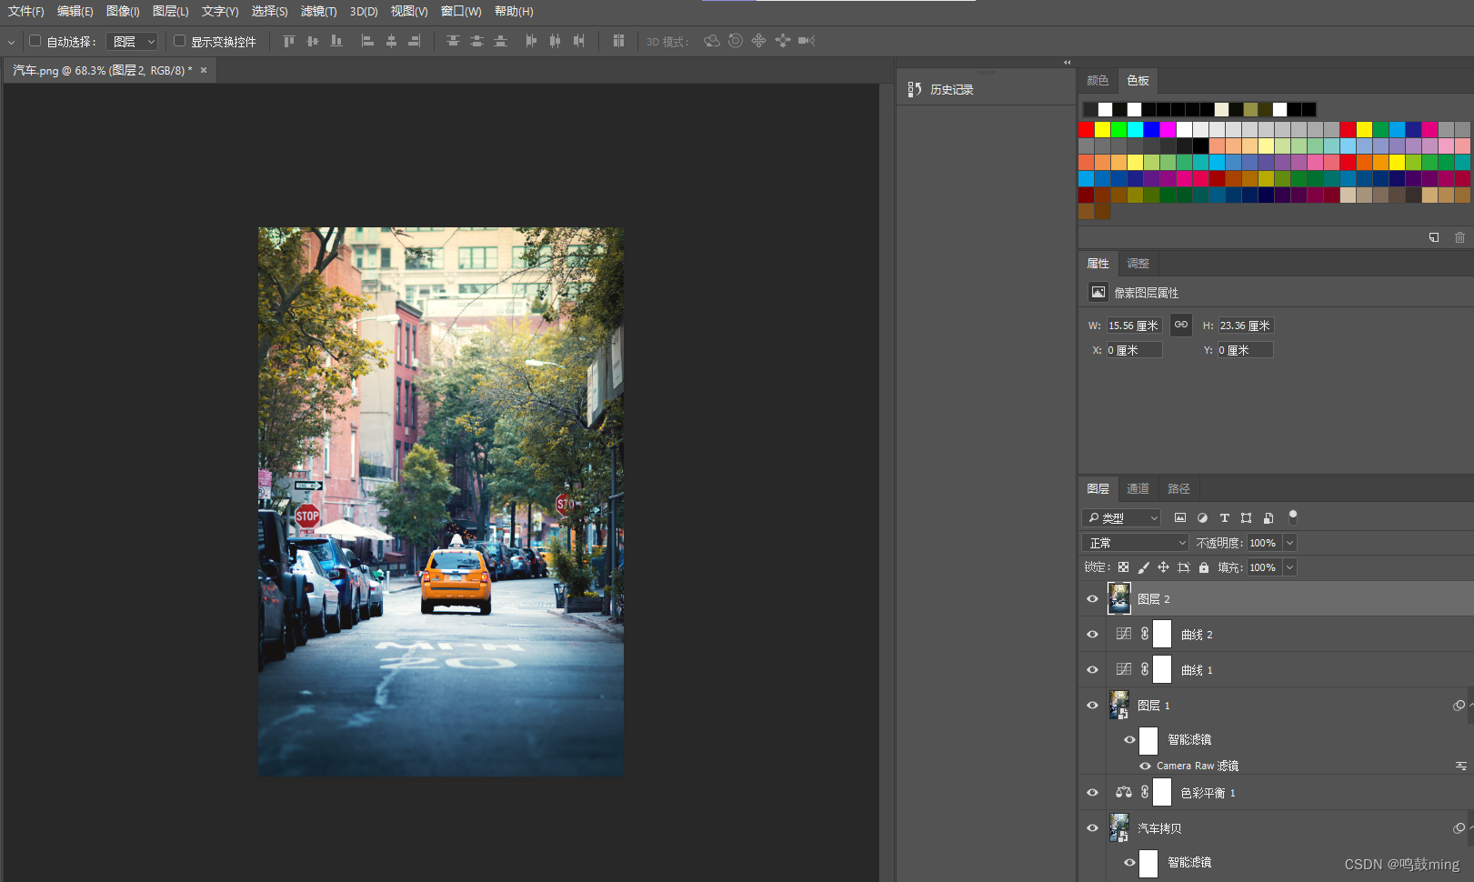The height and width of the screenshot is (882, 1474).
Task: Toggle Camera Raw 滤镜 visibility eye
Action: click(x=1145, y=767)
